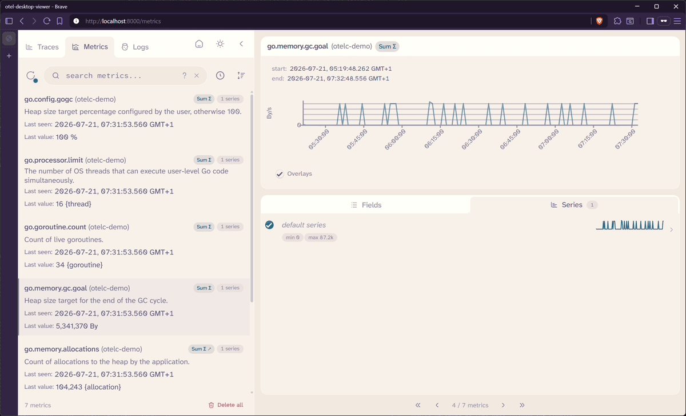Click the go.memory.gc.goal chart plot

470,114
